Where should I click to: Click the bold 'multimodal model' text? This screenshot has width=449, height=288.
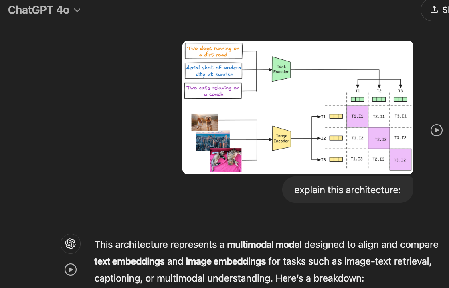click(264, 245)
